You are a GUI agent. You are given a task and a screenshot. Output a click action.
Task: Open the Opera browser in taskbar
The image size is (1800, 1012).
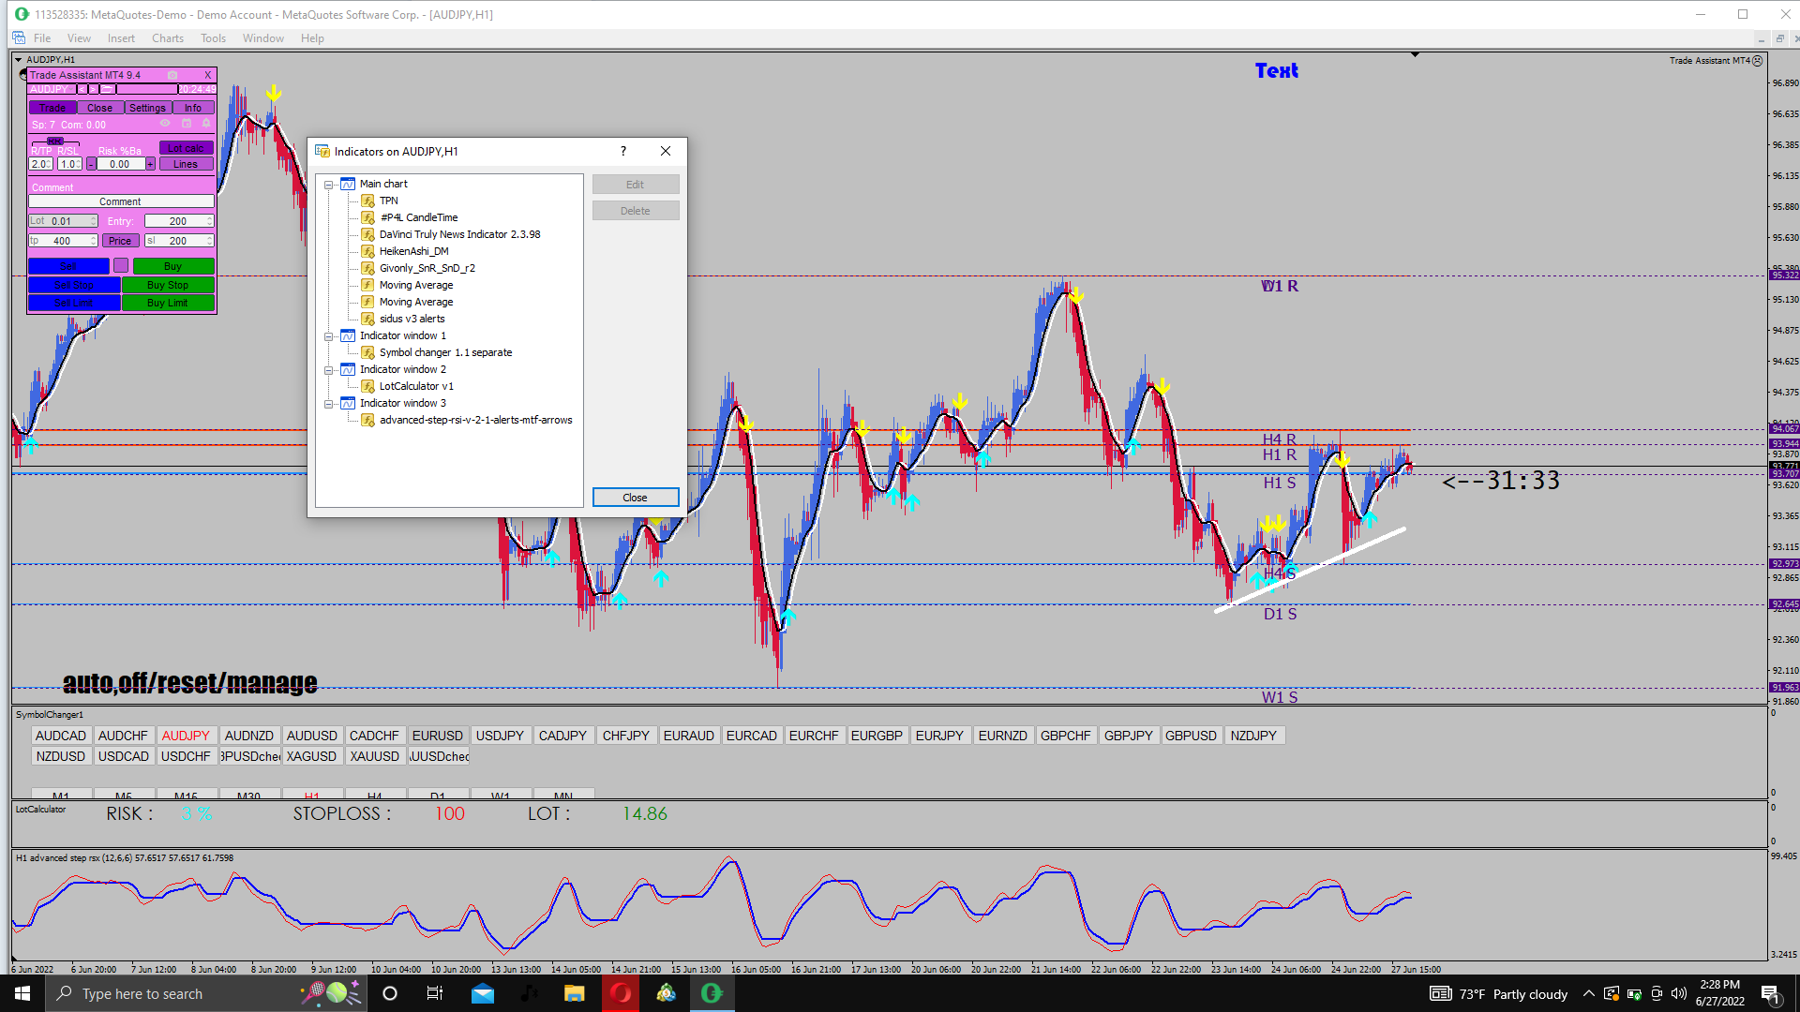tap(621, 993)
